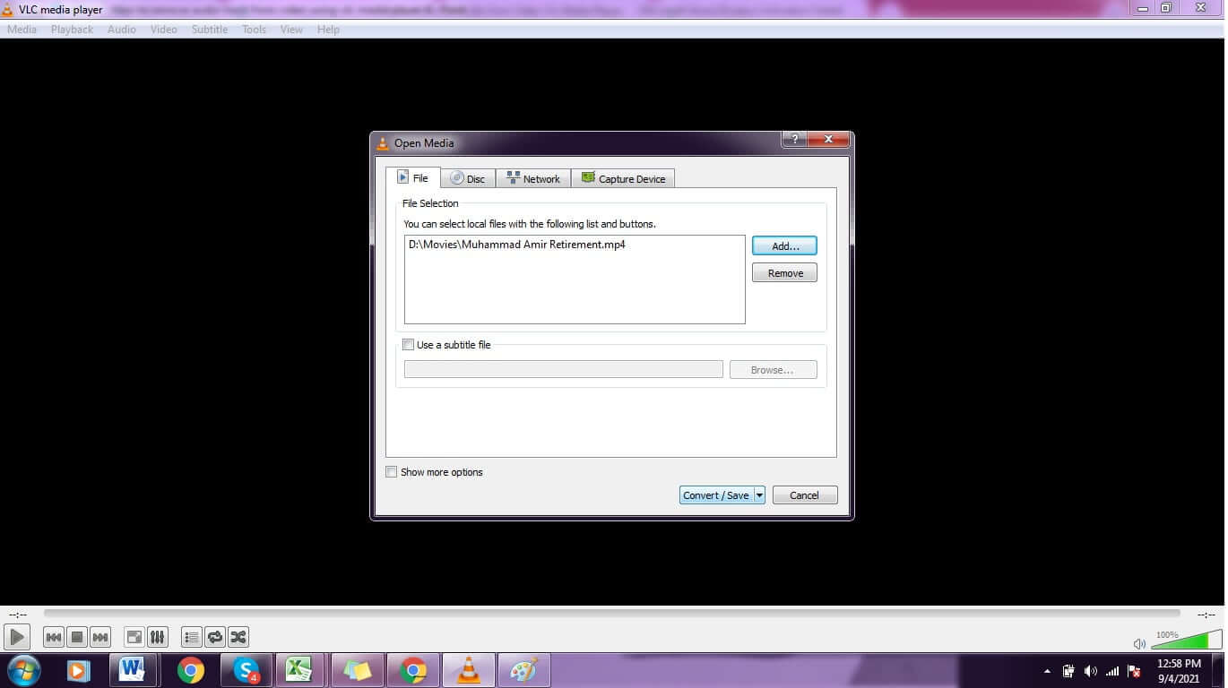Click the Add... button
Screen dimensions: 1228x688
pos(785,245)
